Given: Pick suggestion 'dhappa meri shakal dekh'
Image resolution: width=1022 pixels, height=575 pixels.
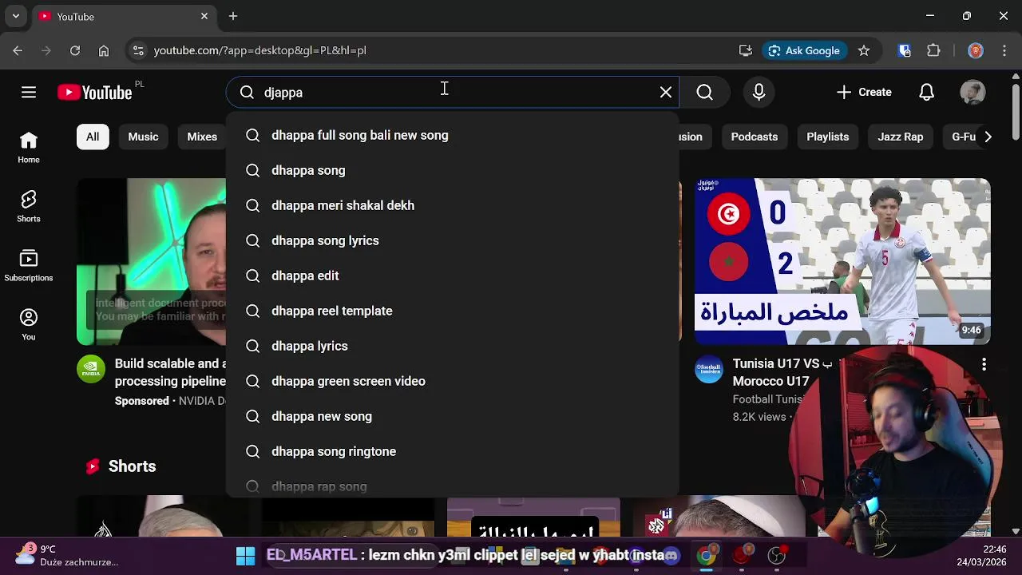Looking at the screenshot, I should click(x=452, y=205).
